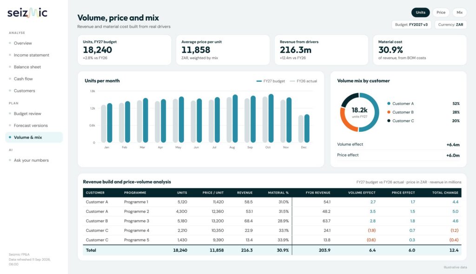
Task: Click the Customer B orange legend dot
Action: 389,112
